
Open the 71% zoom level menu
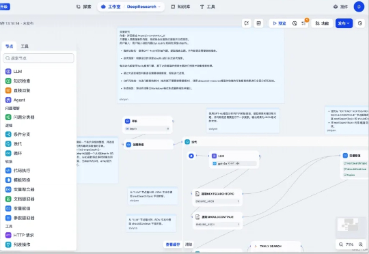tap(349, 244)
